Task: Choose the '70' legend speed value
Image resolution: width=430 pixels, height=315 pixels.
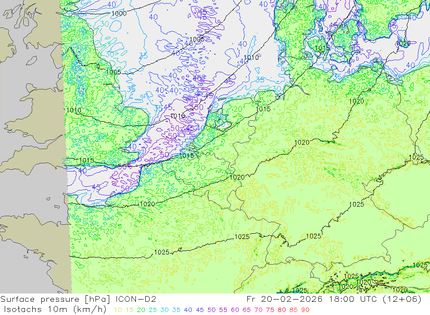Action: (x=258, y=310)
